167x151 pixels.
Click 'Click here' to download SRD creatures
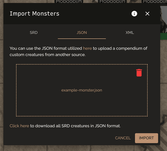click(19, 126)
